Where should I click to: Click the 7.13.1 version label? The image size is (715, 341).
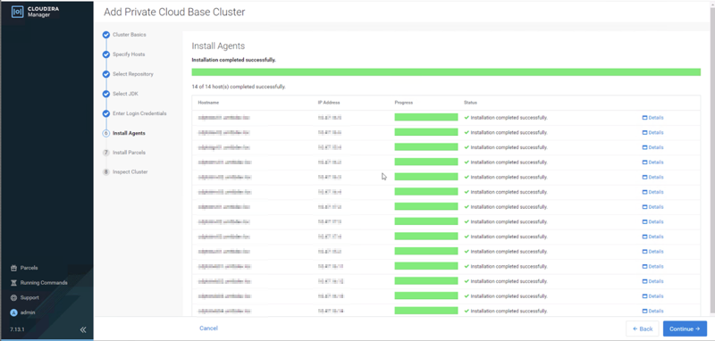click(x=17, y=329)
